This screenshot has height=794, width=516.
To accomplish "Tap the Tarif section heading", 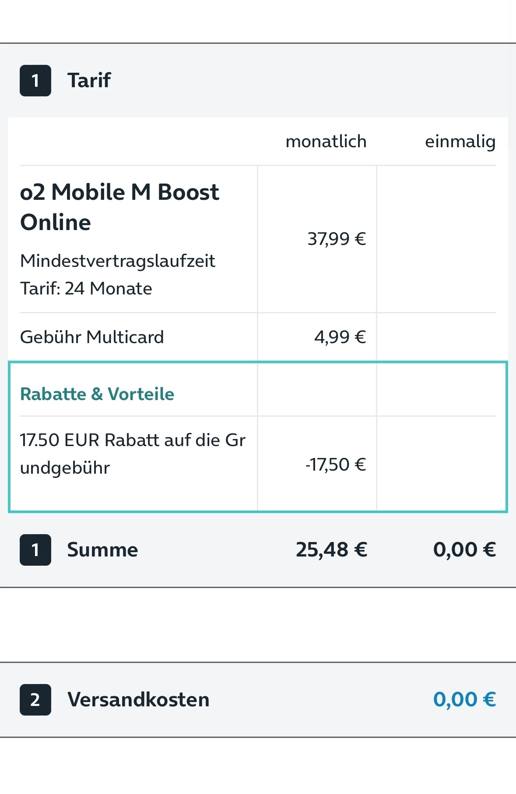I will point(89,81).
